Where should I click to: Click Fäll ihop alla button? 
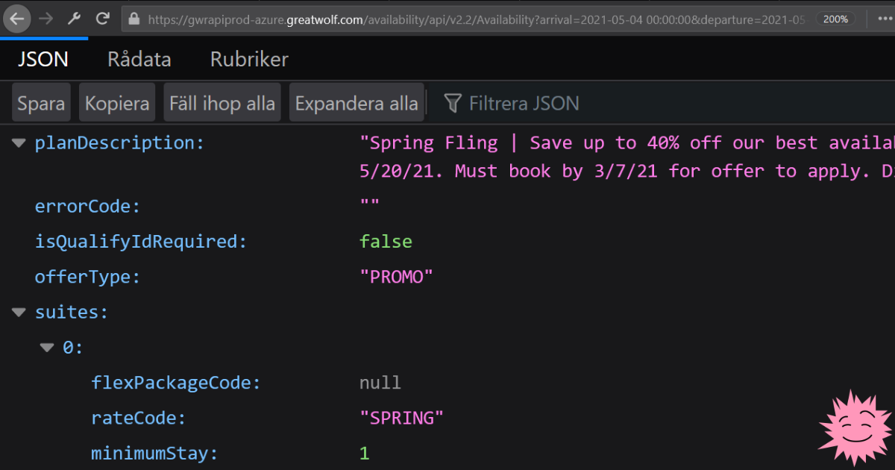(x=222, y=103)
